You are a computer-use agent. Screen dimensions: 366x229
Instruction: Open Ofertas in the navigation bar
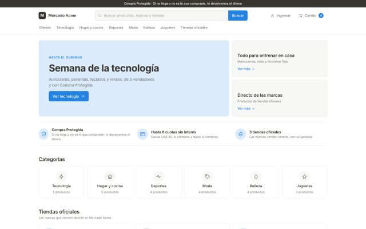coord(45,27)
